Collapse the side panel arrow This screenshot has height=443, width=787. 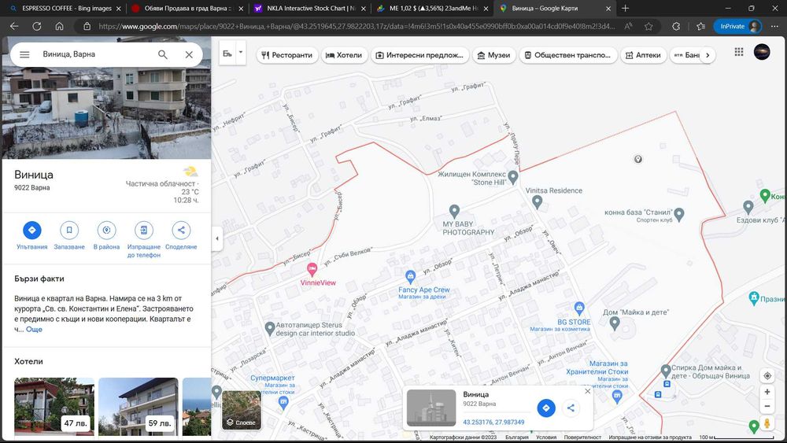click(x=217, y=239)
